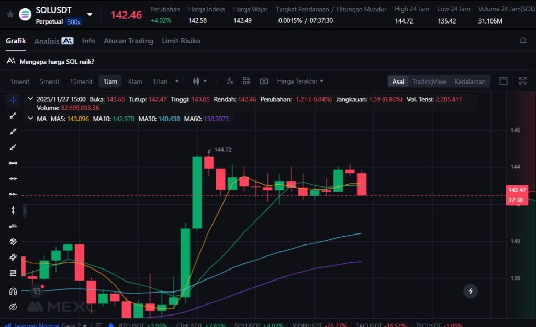
Task: Open the chart layout grid icon
Action: (x=247, y=81)
